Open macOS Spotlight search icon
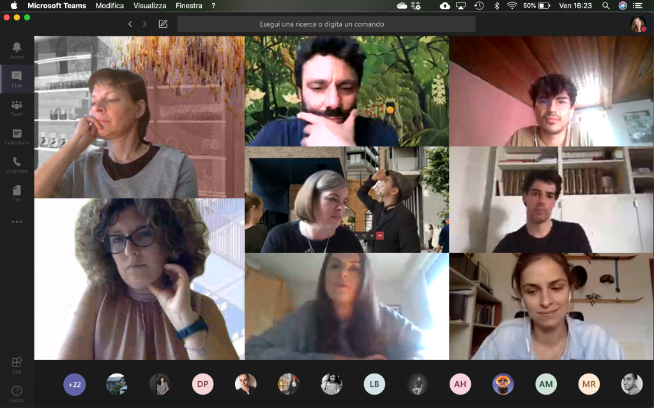This screenshot has width=654, height=408. pyautogui.click(x=605, y=6)
